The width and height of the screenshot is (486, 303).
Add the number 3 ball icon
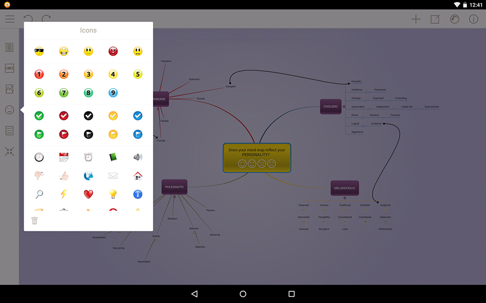point(89,74)
